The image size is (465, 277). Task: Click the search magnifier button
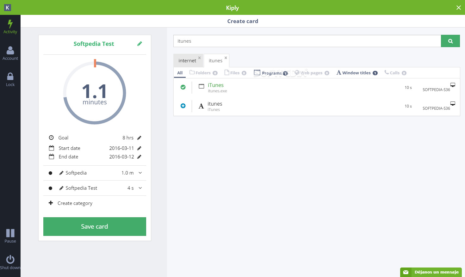(x=450, y=41)
